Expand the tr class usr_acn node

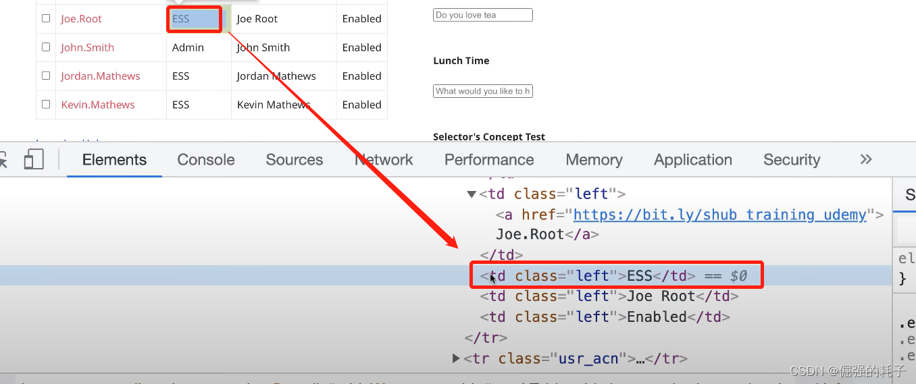coord(456,358)
